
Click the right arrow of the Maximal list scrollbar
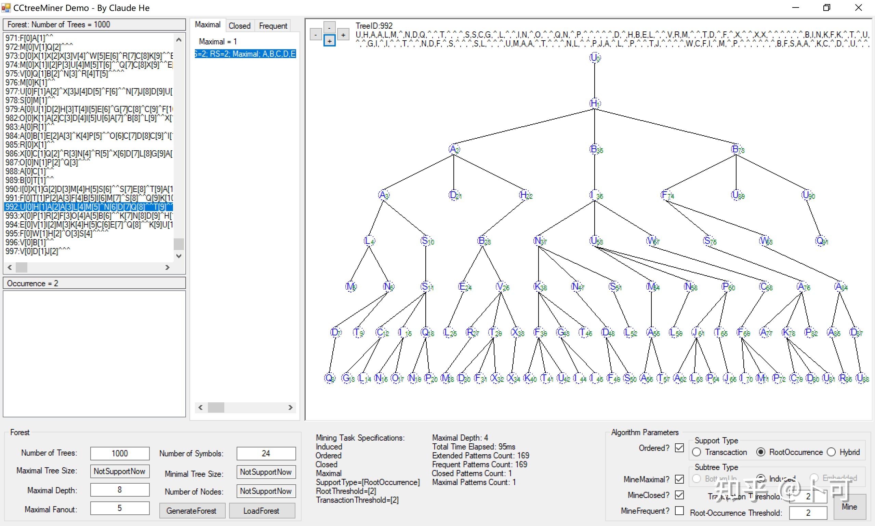tap(290, 407)
